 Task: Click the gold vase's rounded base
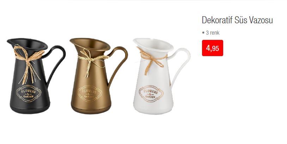[91, 109]
